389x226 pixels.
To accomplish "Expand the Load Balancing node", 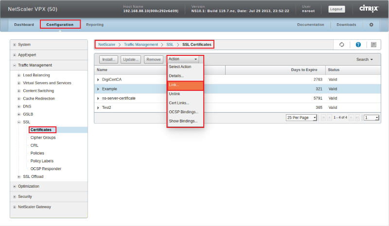I will coord(19,75).
